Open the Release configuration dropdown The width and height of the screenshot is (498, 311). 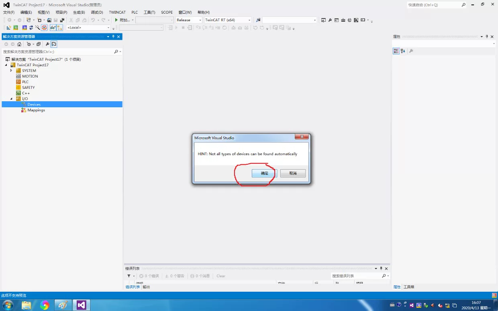[x=189, y=20]
